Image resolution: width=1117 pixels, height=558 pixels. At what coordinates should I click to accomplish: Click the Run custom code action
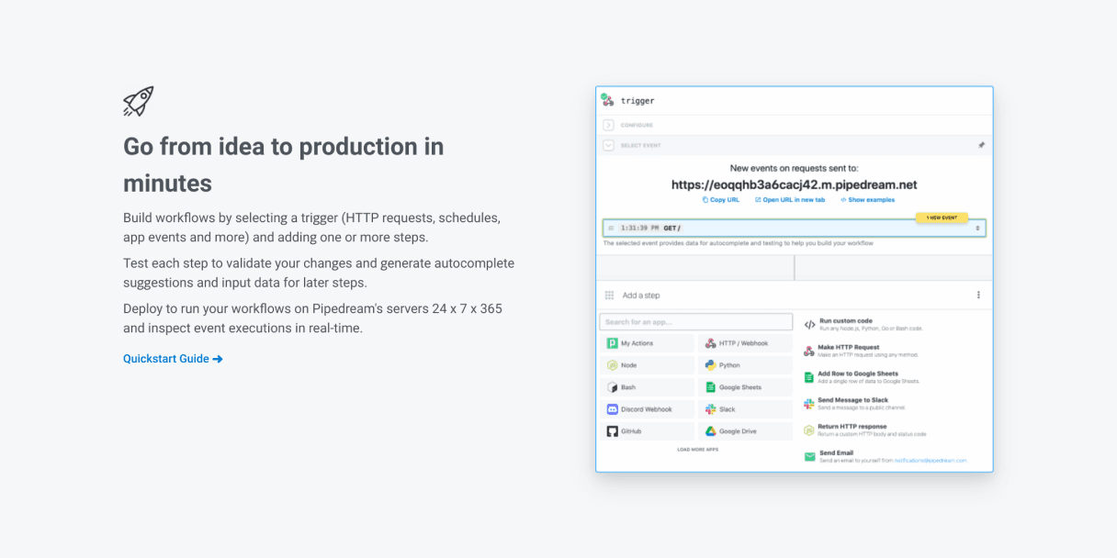tap(863, 324)
